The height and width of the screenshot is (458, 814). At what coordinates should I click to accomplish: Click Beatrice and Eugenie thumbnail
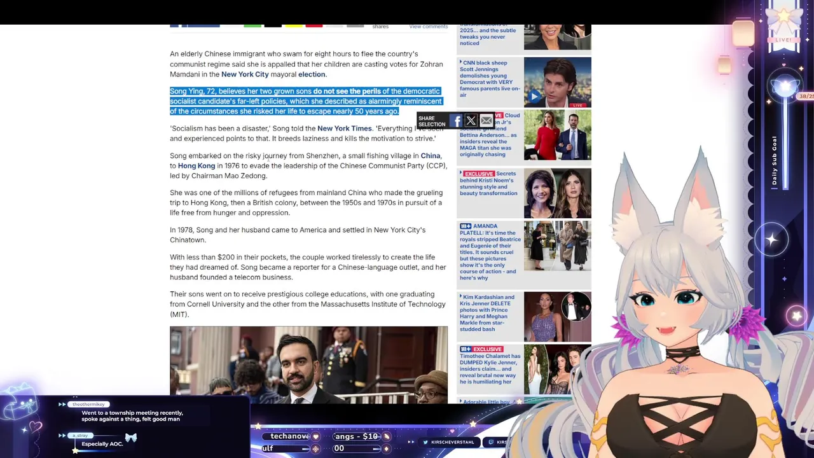coord(558,245)
